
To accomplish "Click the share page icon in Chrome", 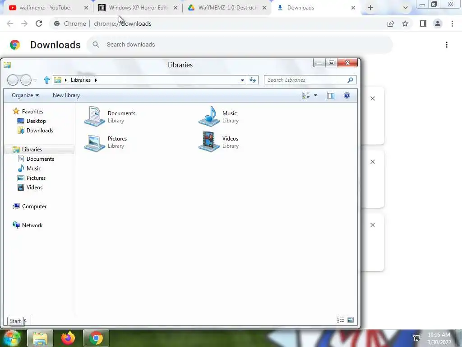I will coord(391,23).
